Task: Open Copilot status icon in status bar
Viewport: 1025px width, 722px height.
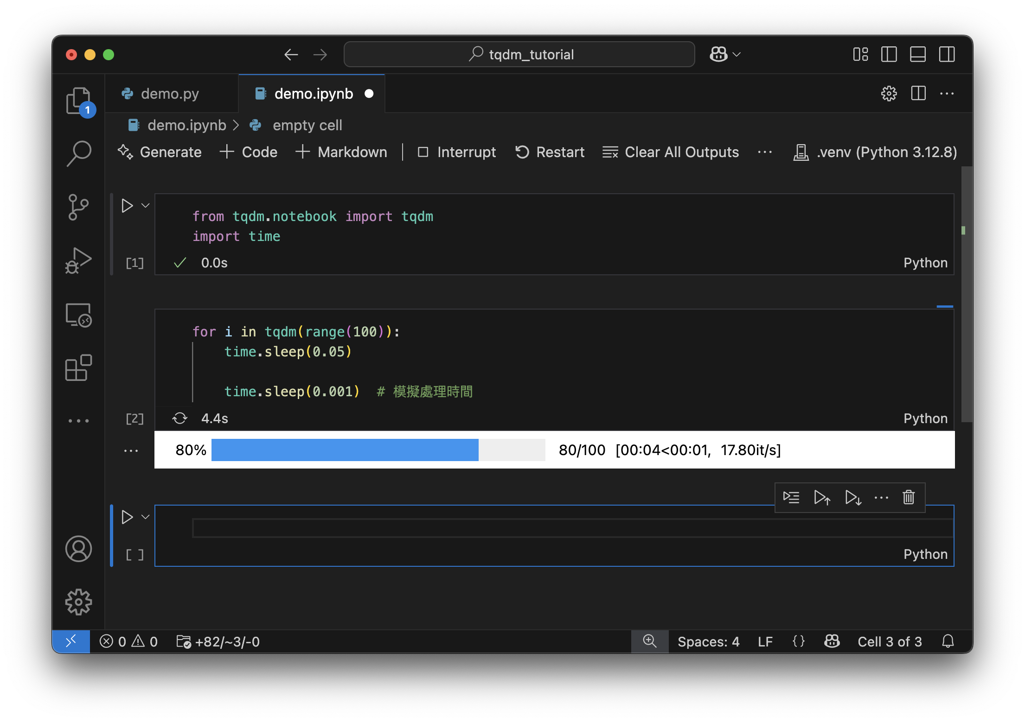Action: coord(832,641)
